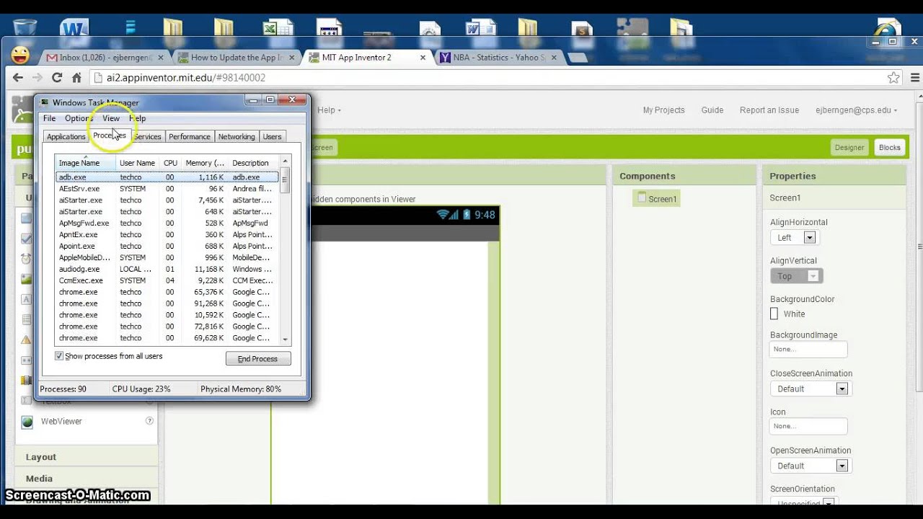Click the BackgroundImage None field
This screenshot has width=923, height=519.
[808, 349]
